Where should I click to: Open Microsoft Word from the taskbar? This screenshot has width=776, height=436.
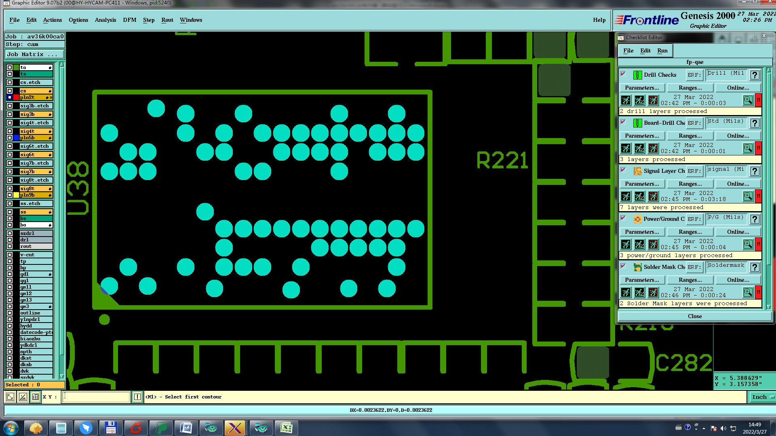point(186,428)
